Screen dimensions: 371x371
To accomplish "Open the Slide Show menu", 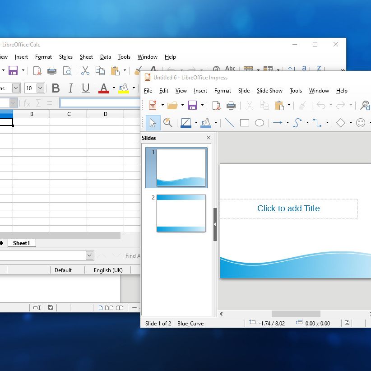I will tap(269, 91).
